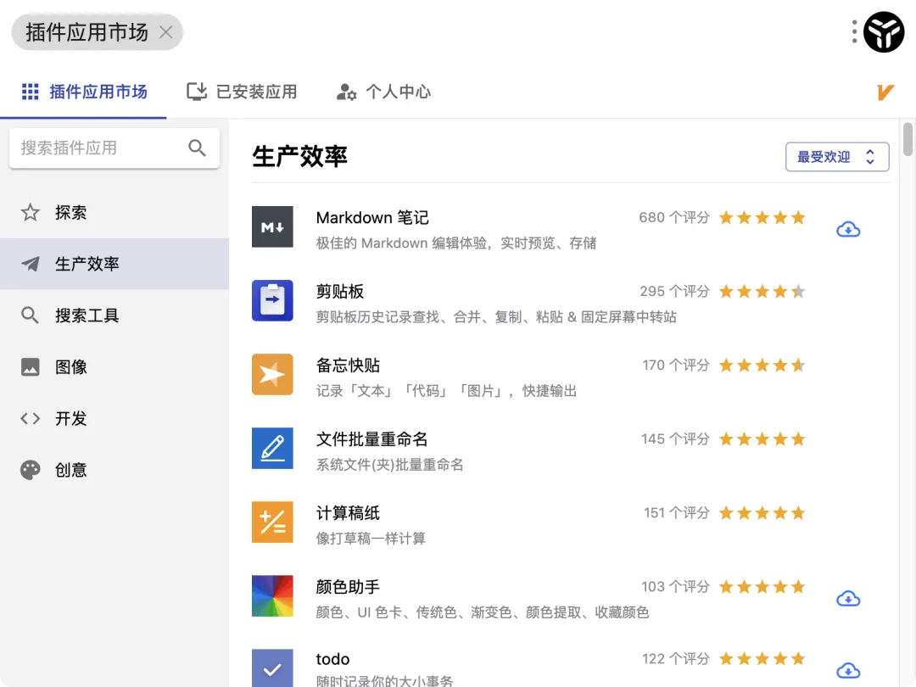Download Markdown 笔记 via cloud icon

[x=848, y=230]
